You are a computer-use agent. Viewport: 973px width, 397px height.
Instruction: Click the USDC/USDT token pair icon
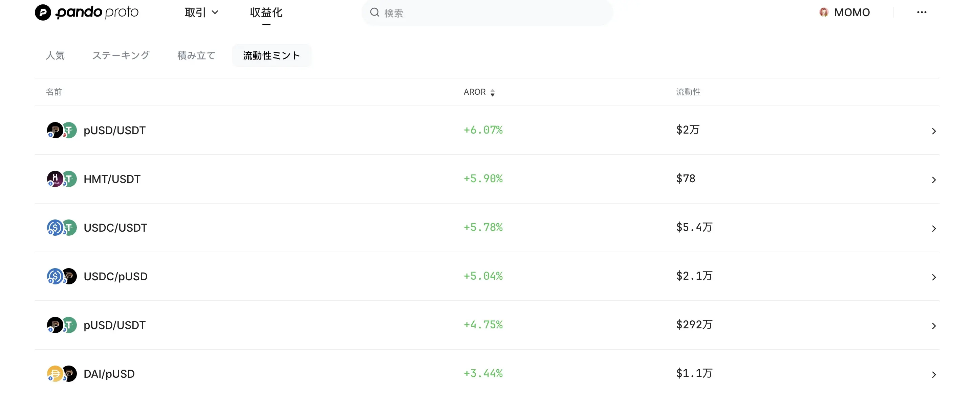[62, 228]
